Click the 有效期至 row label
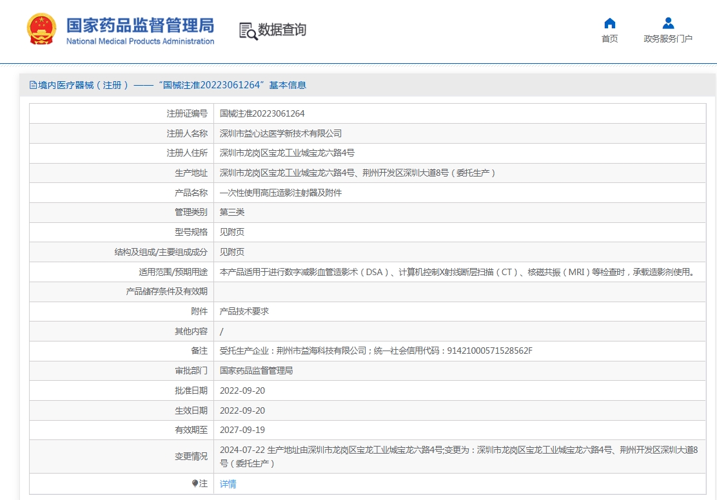The height and width of the screenshot is (500, 717). [191, 430]
